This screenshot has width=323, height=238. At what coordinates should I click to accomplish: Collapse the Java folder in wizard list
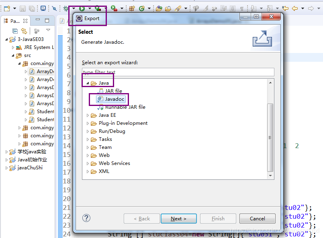(88, 83)
